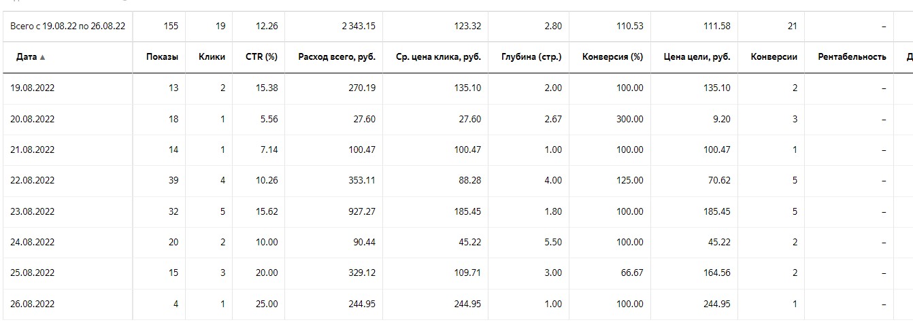Sort table by Показы column header
Image resolution: width=913 pixels, height=333 pixels.
[x=162, y=57]
